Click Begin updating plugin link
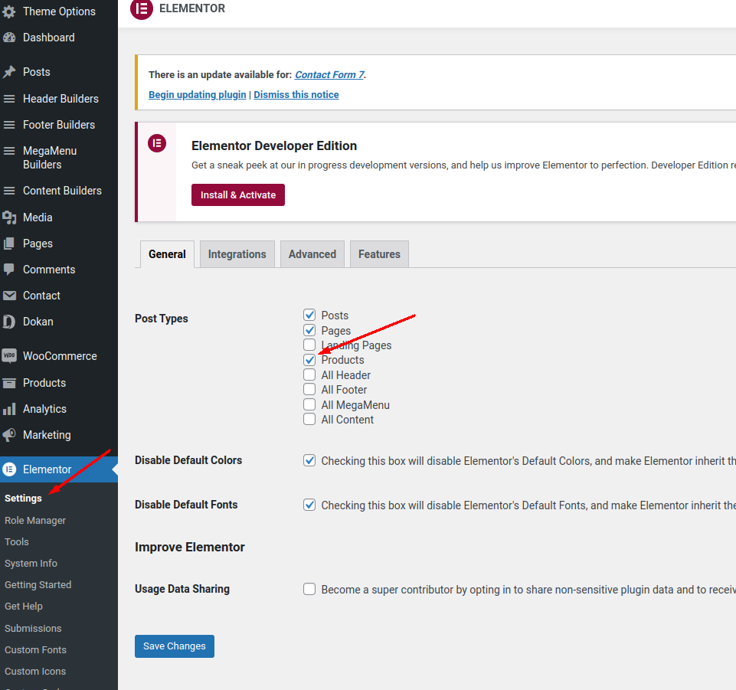 tap(197, 95)
